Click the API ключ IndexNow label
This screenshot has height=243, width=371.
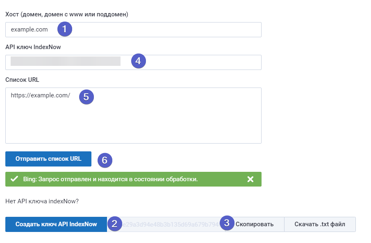(33, 47)
